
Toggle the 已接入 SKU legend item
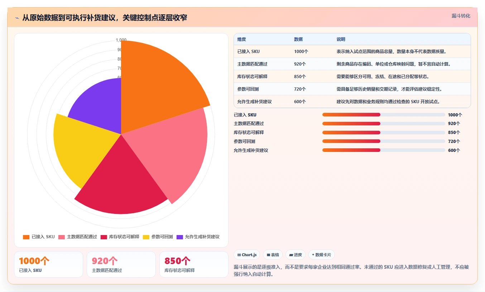click(x=39, y=237)
